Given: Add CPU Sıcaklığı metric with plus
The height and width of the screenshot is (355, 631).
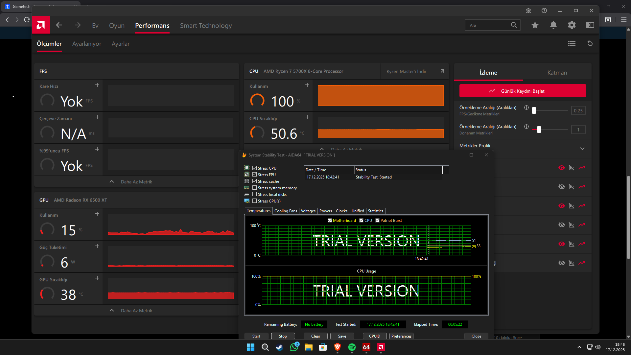Looking at the screenshot, I should [x=307, y=117].
